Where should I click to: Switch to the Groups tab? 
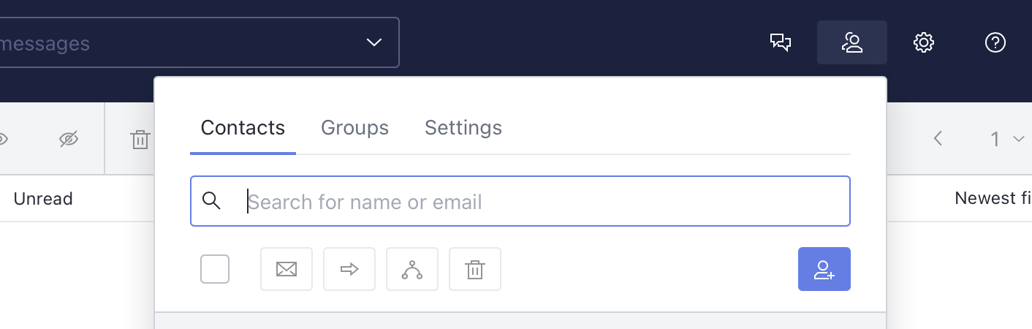pyautogui.click(x=354, y=128)
